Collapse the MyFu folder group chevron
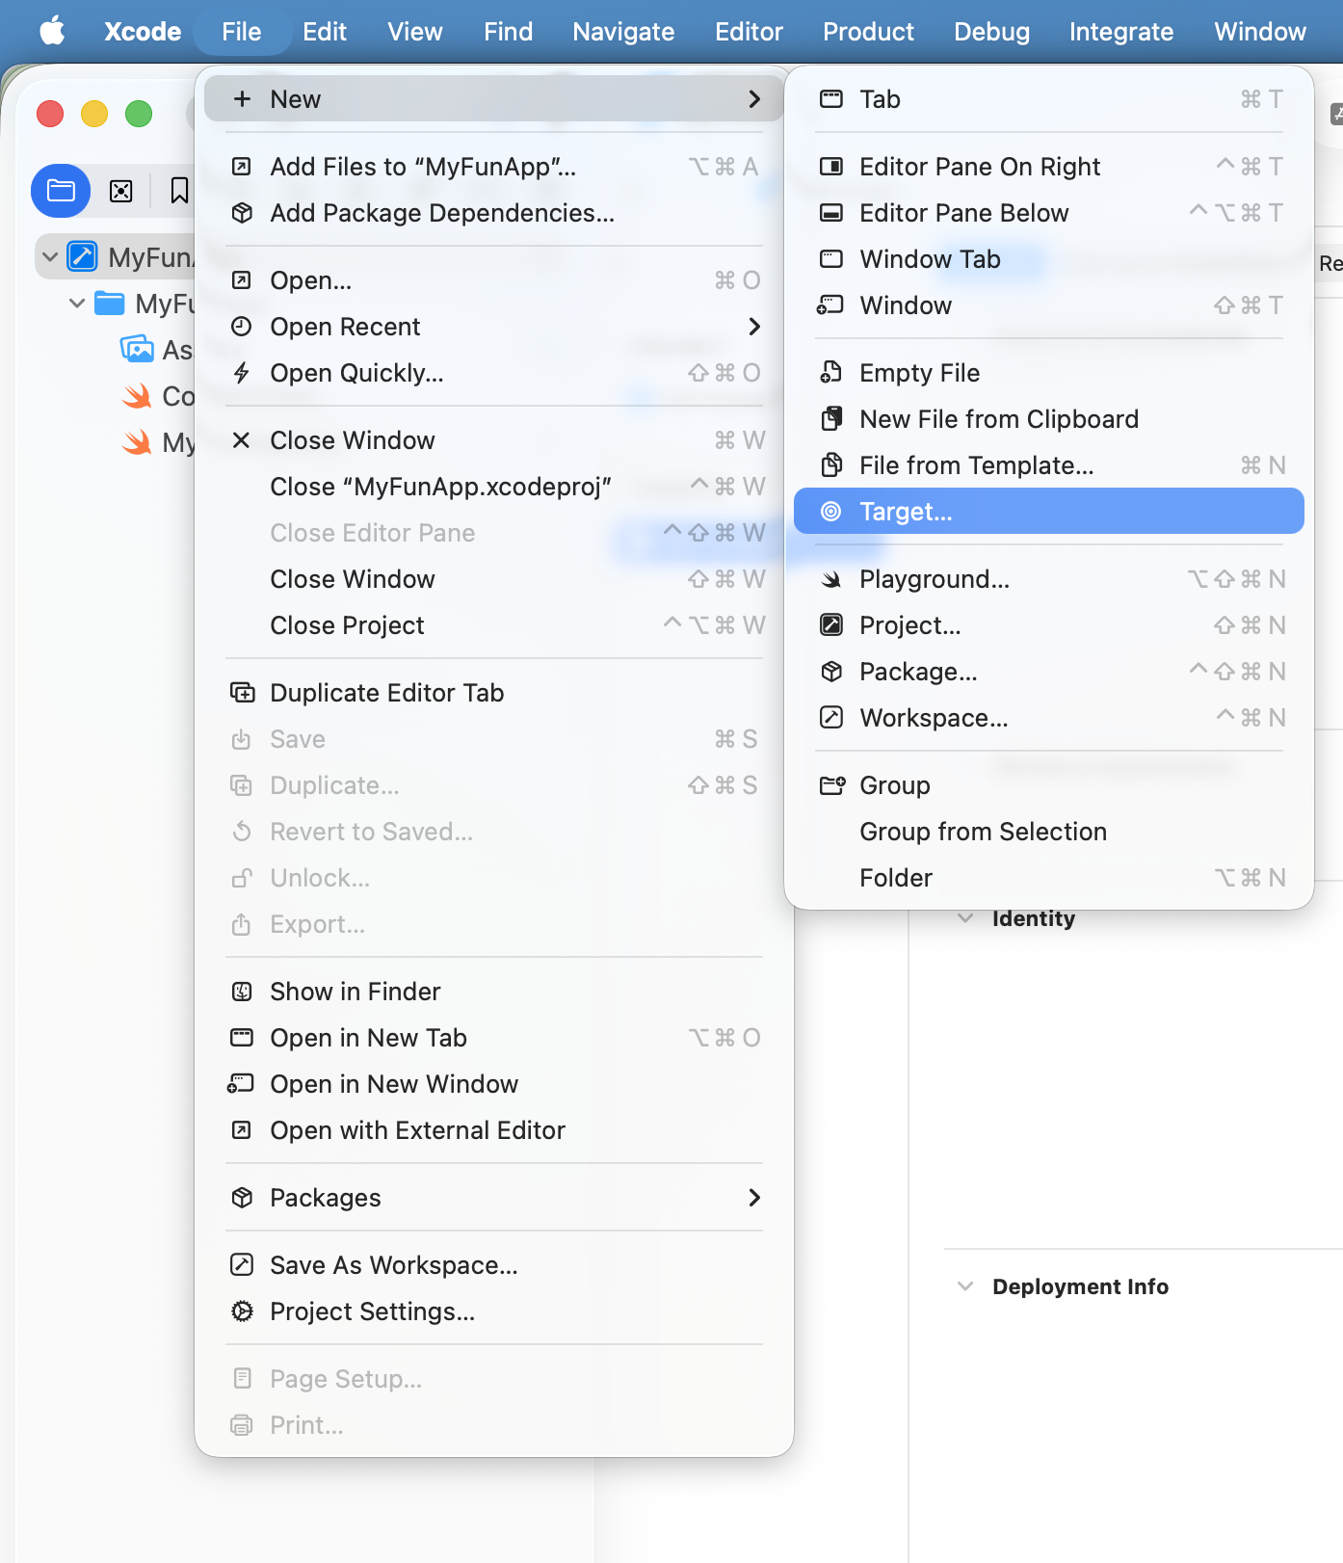 tap(77, 304)
